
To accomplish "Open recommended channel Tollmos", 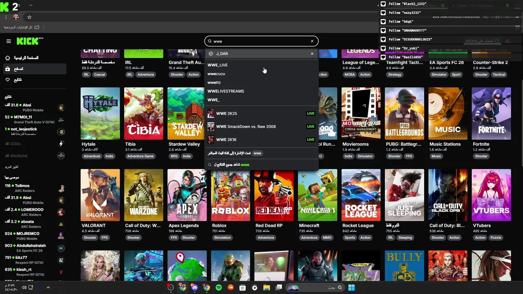I will [35, 188].
